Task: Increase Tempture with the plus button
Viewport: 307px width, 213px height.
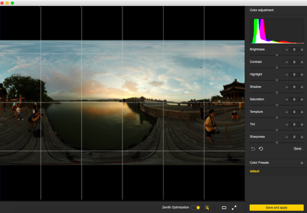Action: tap(302, 112)
